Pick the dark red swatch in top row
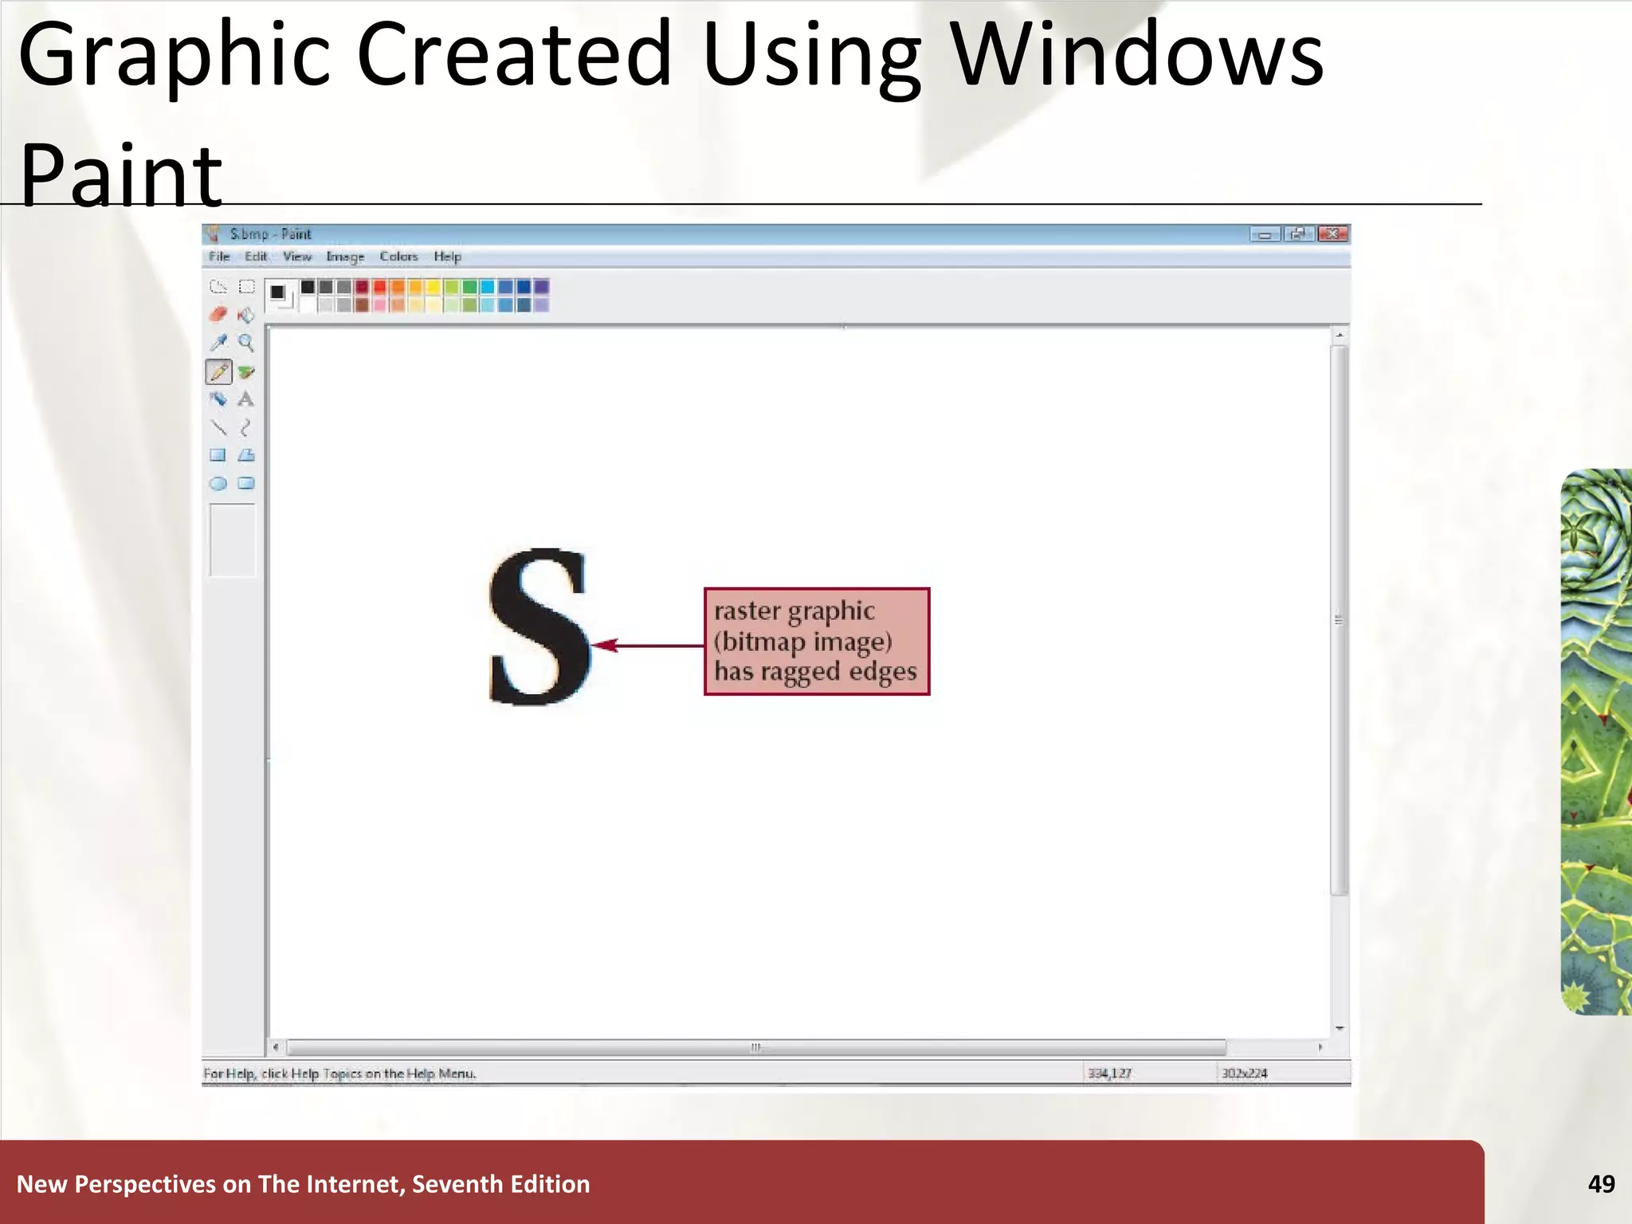The image size is (1632, 1224). pyautogui.click(x=362, y=287)
